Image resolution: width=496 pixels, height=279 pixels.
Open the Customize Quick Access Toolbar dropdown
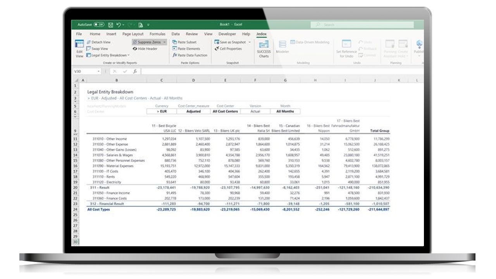pyautogui.click(x=148, y=25)
